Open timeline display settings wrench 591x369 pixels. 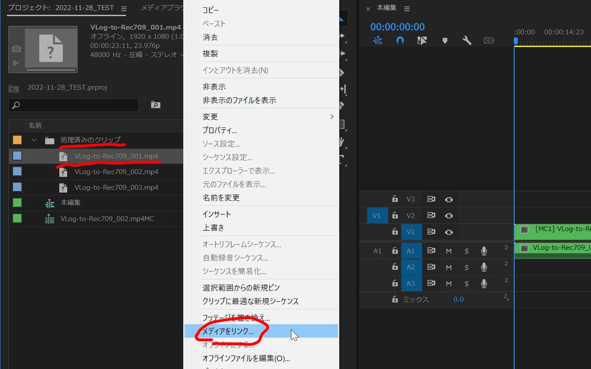pos(467,40)
